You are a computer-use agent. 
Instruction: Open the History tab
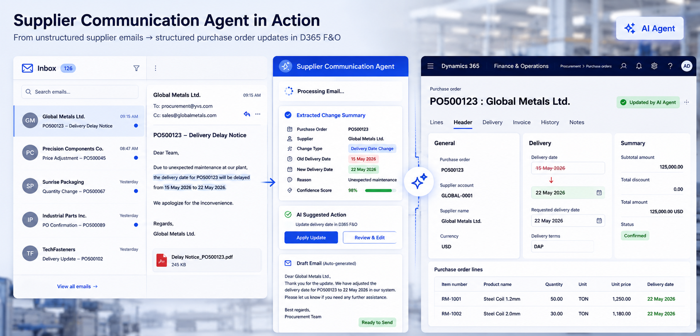click(550, 122)
